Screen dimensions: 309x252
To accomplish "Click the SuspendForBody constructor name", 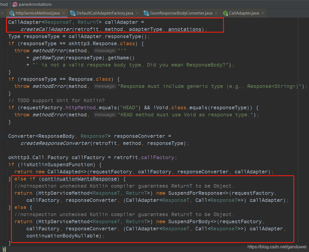I will point(189,222).
